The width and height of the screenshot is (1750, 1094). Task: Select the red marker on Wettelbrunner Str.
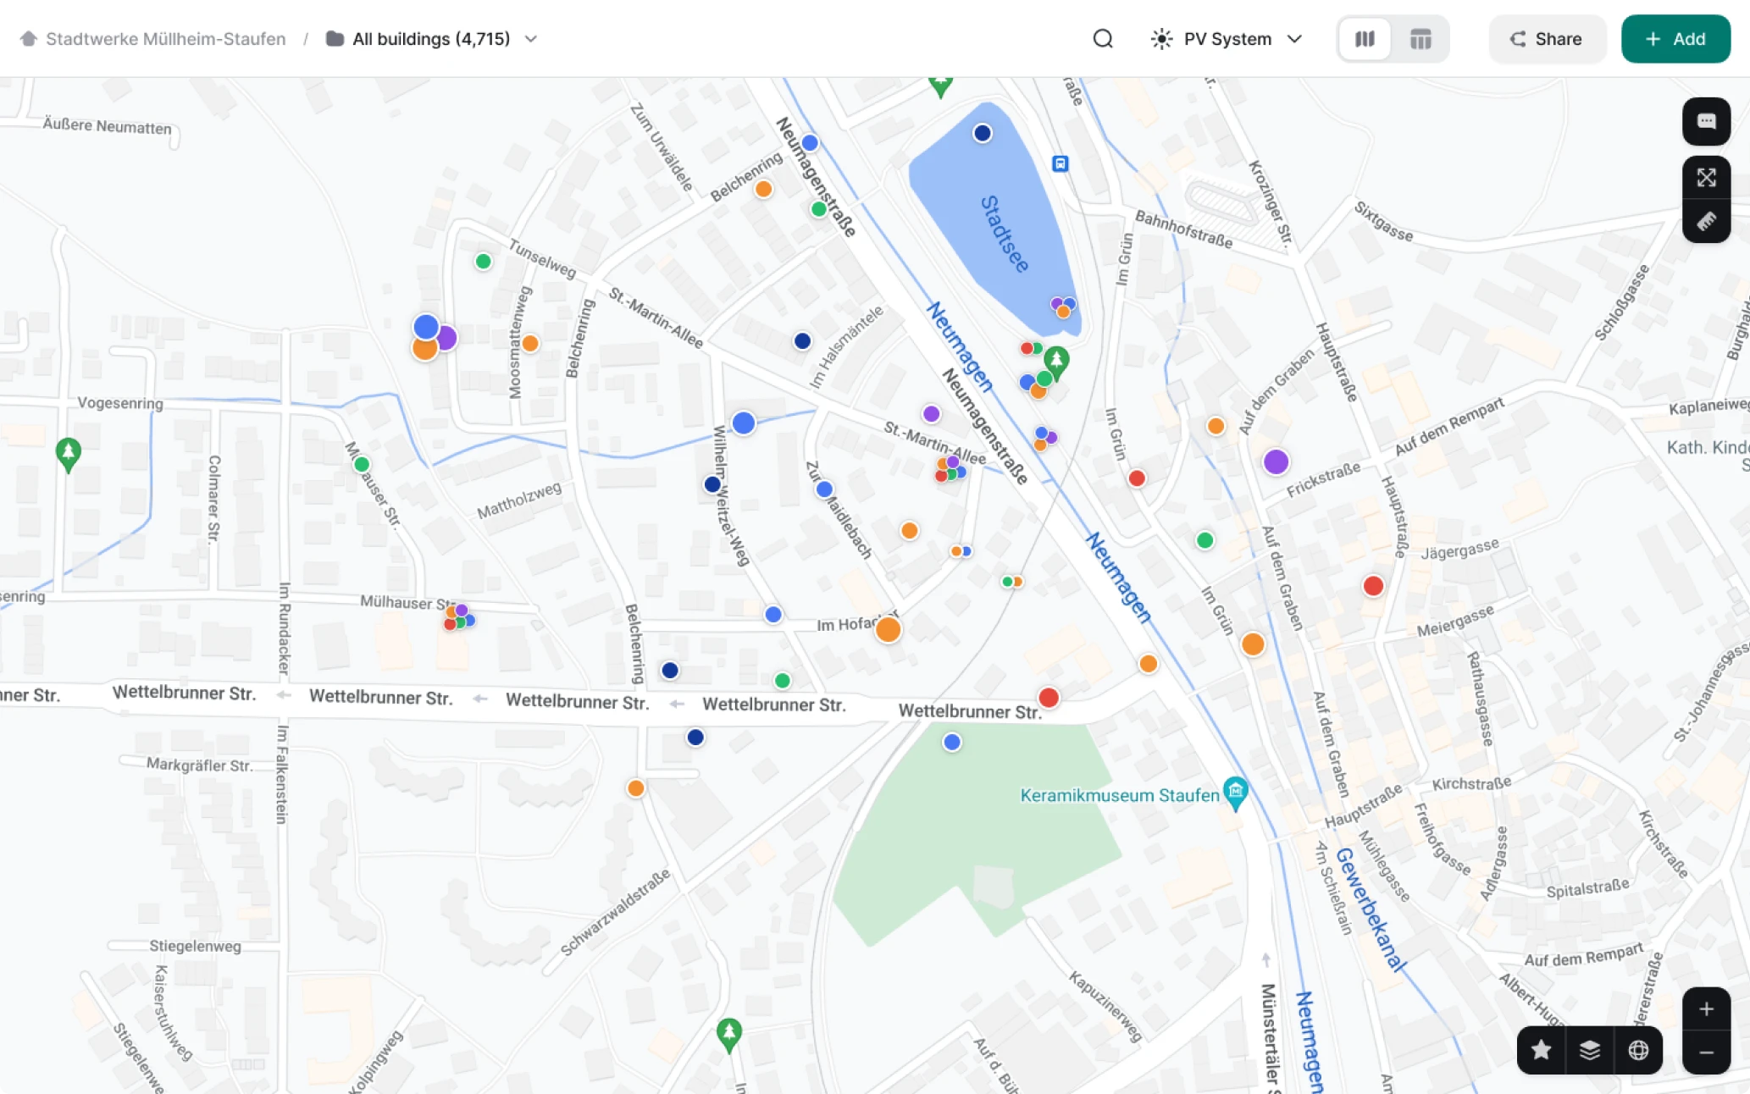coord(1049,697)
